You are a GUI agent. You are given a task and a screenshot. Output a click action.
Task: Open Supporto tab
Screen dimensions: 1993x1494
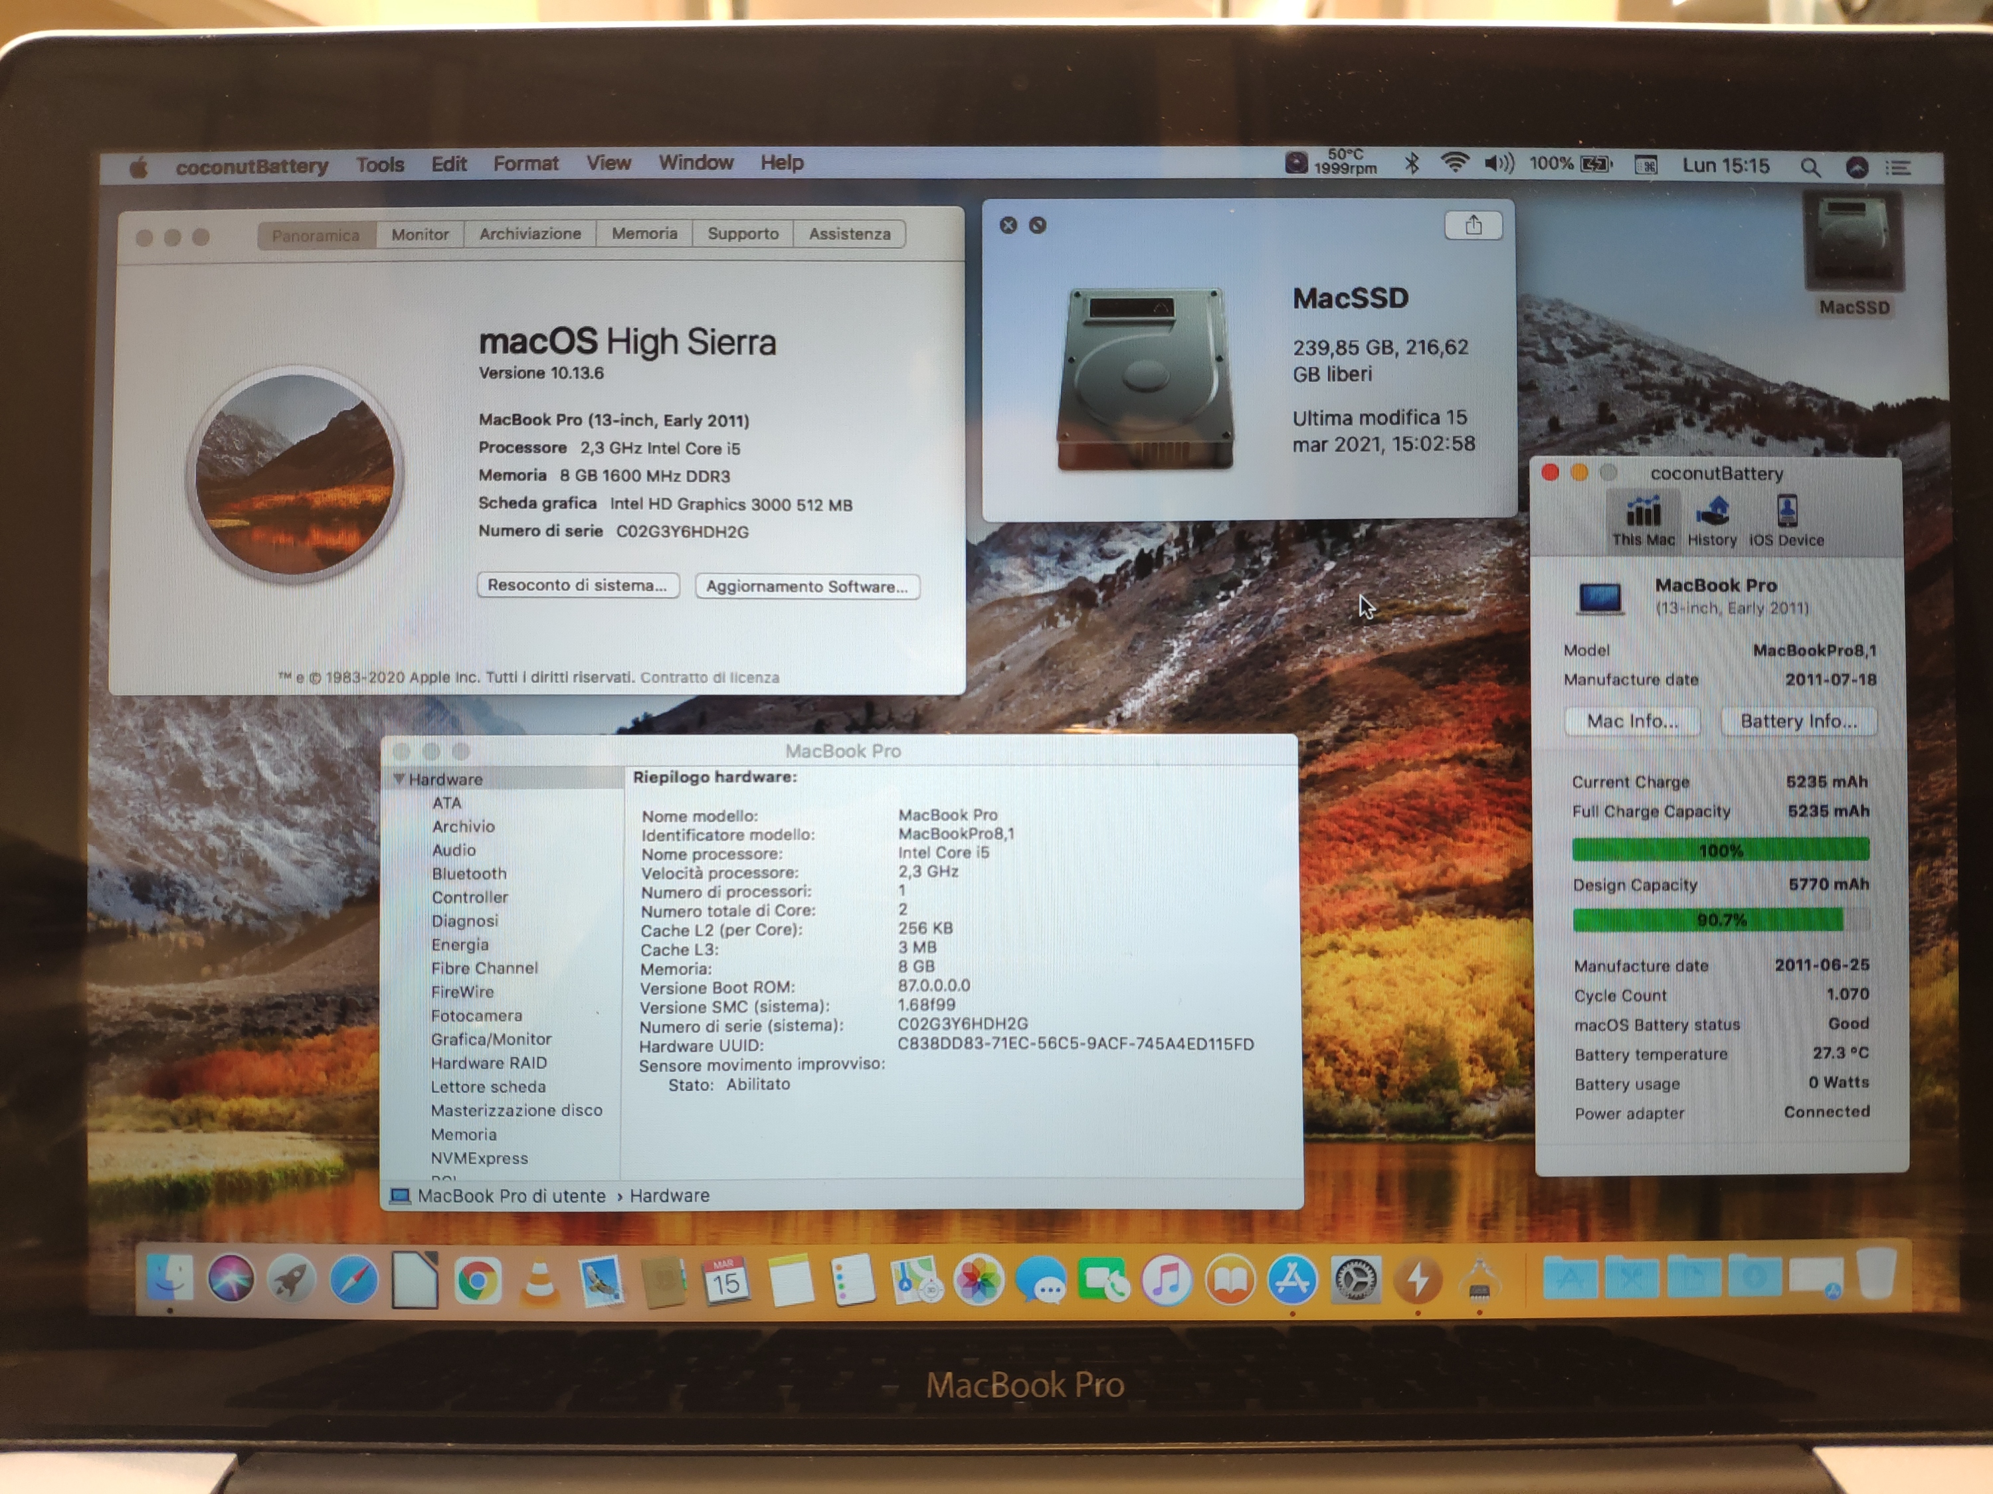(743, 234)
